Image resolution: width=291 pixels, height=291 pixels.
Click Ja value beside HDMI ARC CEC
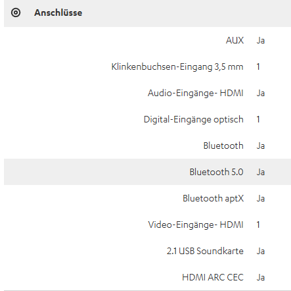(x=261, y=277)
